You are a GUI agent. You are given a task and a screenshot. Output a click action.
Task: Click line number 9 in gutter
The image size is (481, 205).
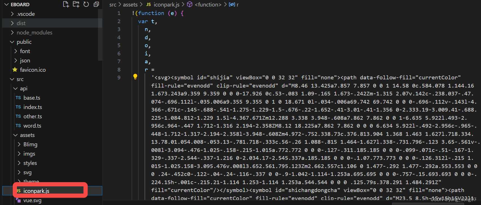(x=119, y=78)
